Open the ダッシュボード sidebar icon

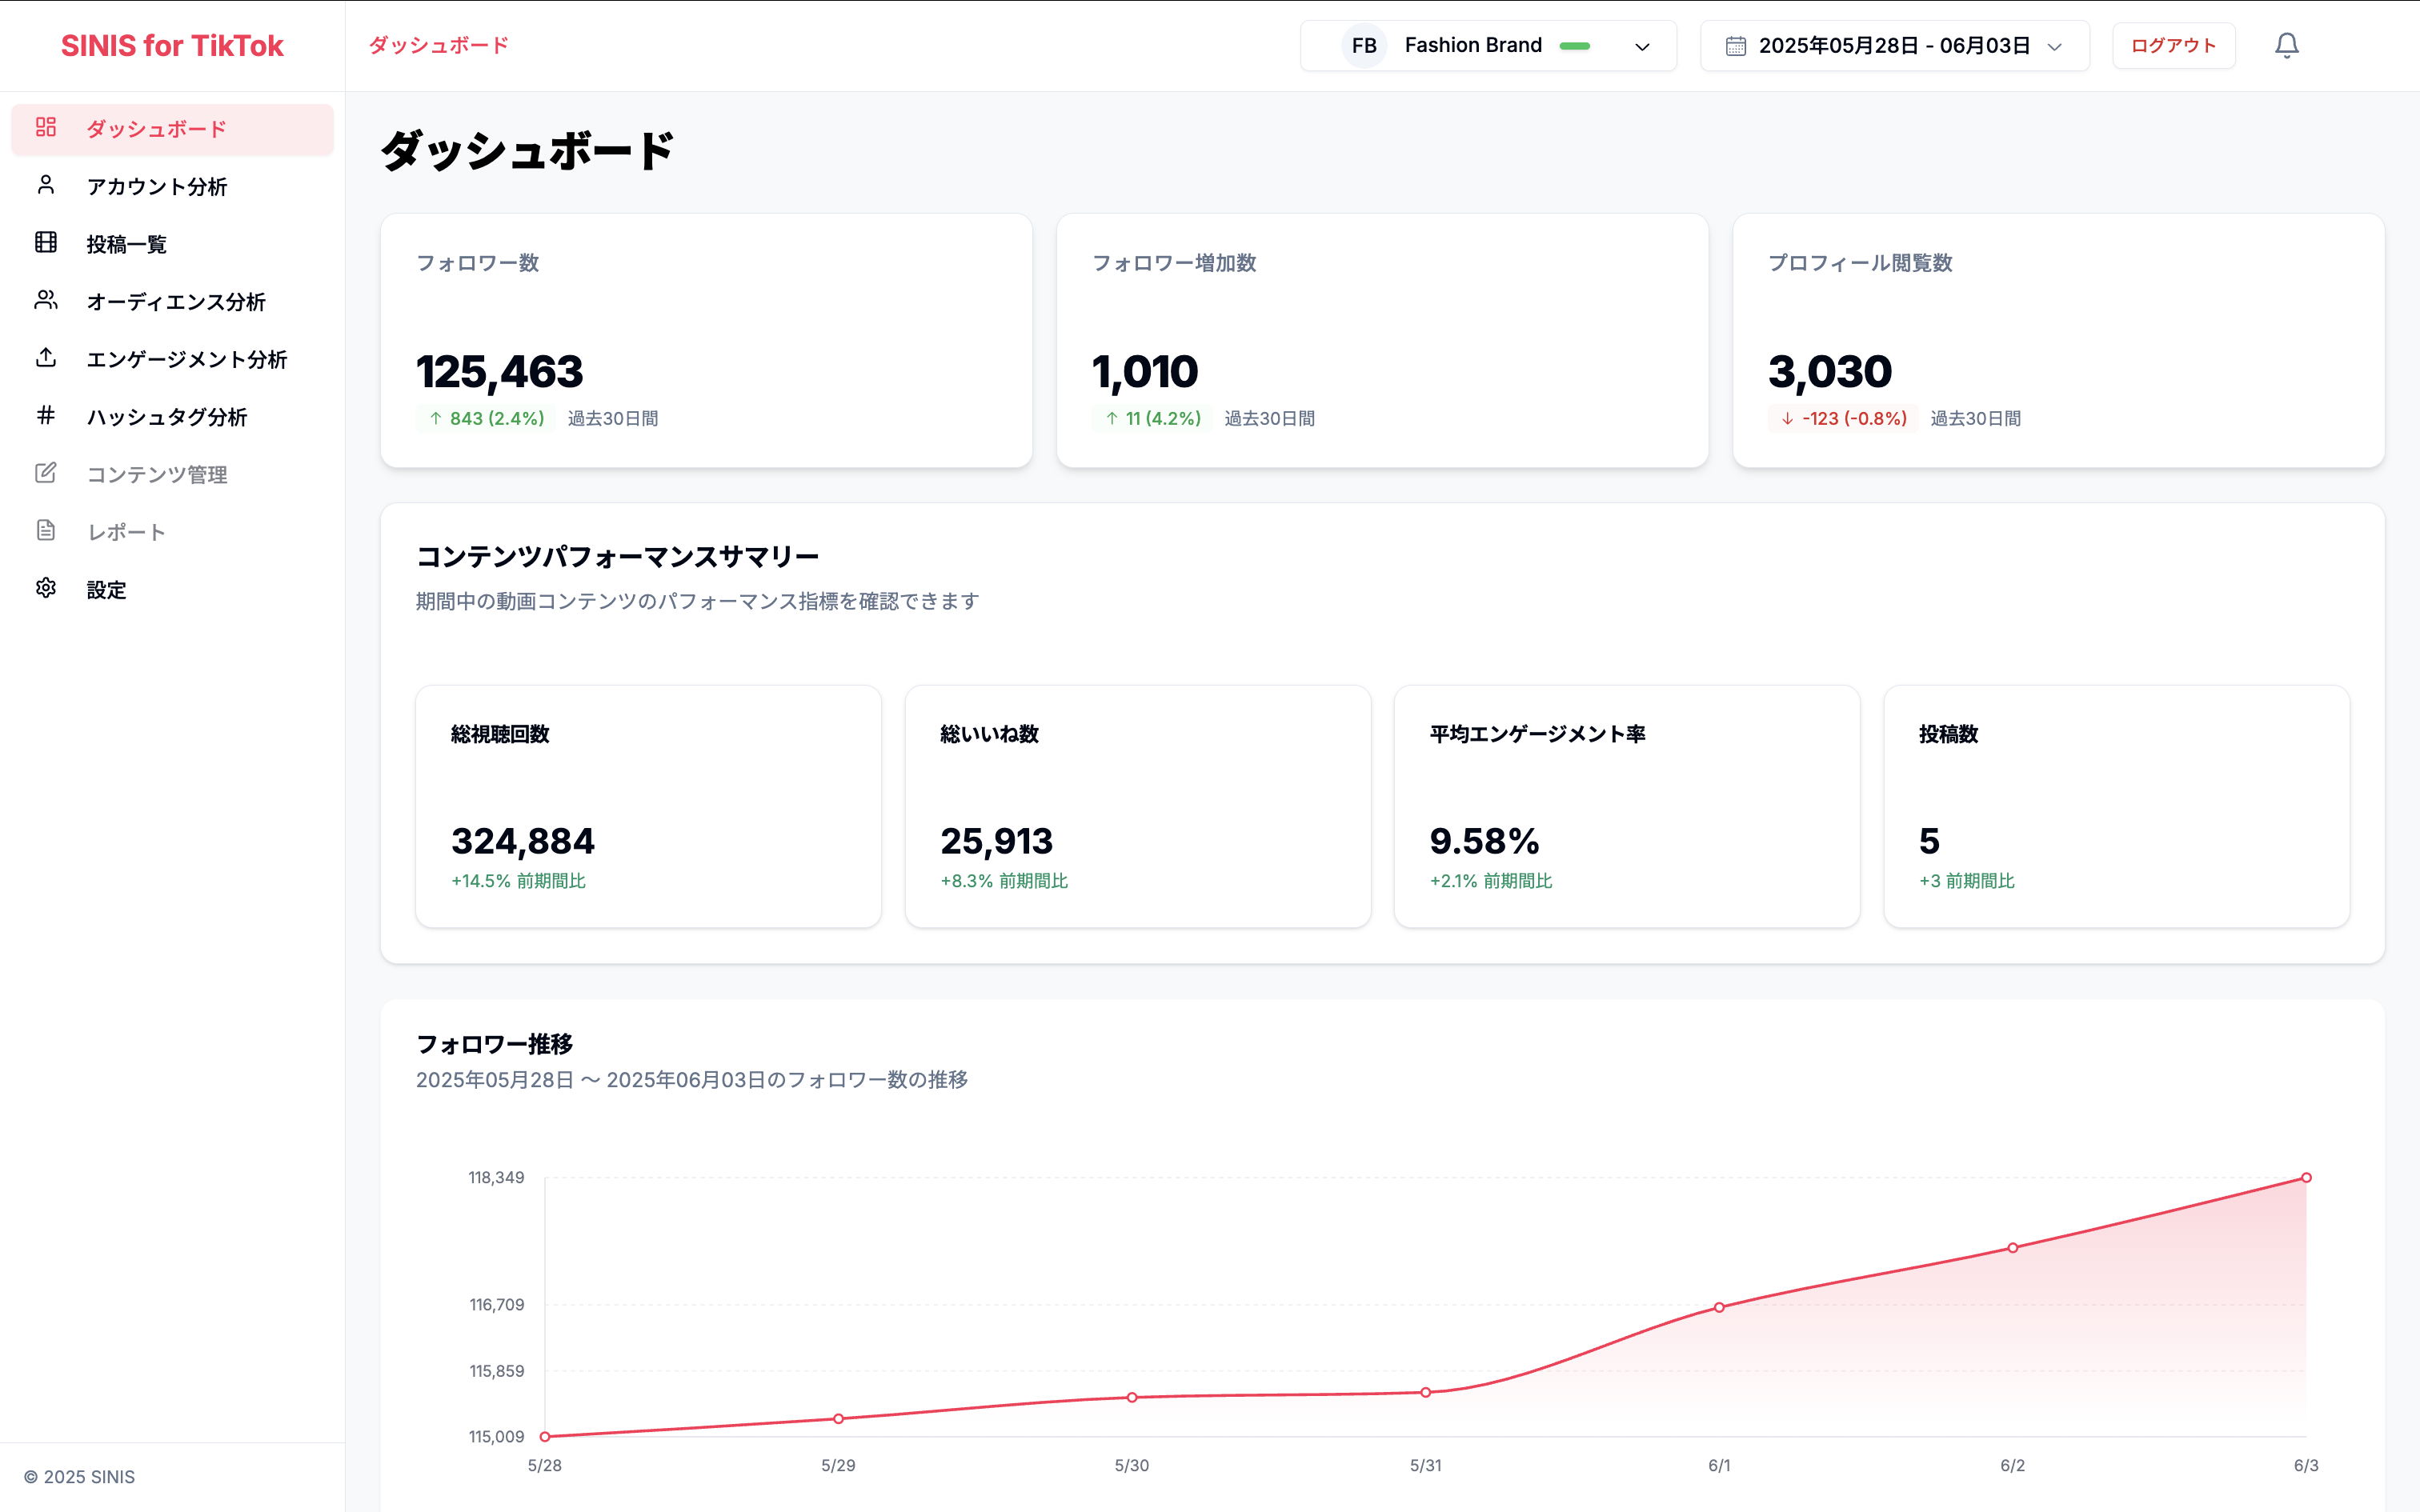(x=46, y=128)
